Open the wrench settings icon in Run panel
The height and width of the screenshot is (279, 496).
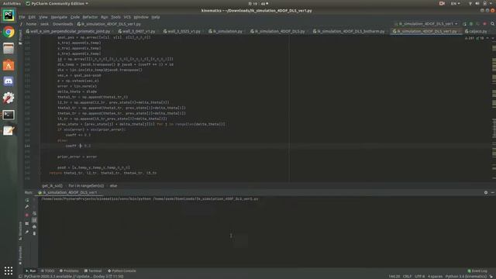point(27,207)
